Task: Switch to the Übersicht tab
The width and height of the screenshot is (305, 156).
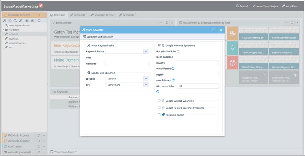Action: click(58, 15)
